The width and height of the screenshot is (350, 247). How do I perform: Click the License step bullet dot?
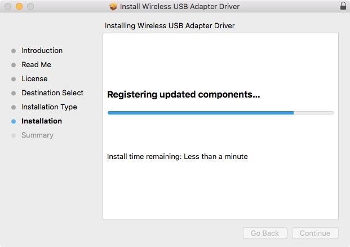14,79
